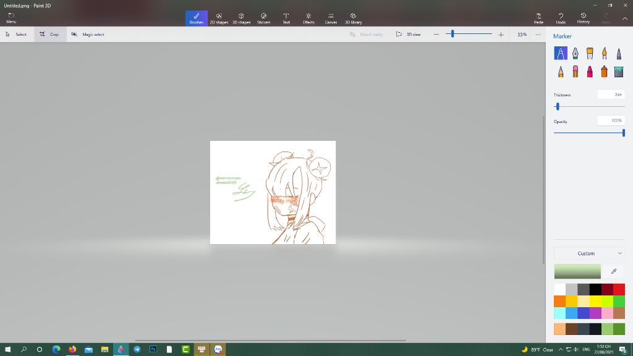Screen dimensions: 633x356
Task: Select the Watercolor brush
Action: coord(605,53)
